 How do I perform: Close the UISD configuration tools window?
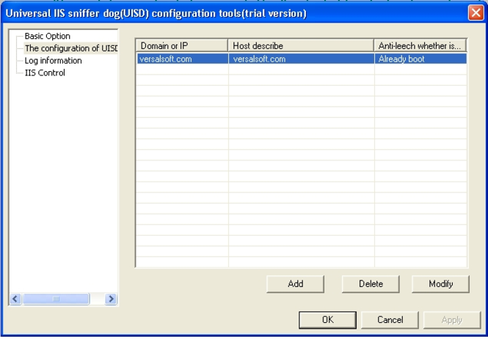point(476,13)
